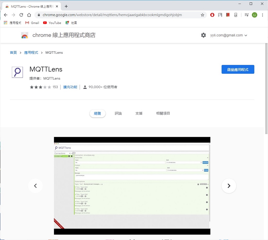Image resolution: width=268 pixels, height=240 pixels.
Task: Open the web store settings gear
Action: 203,35
